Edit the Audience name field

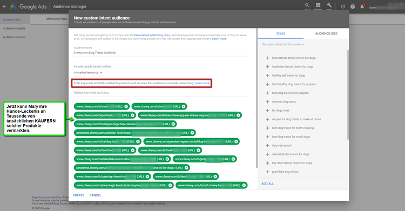pyautogui.click(x=161, y=53)
